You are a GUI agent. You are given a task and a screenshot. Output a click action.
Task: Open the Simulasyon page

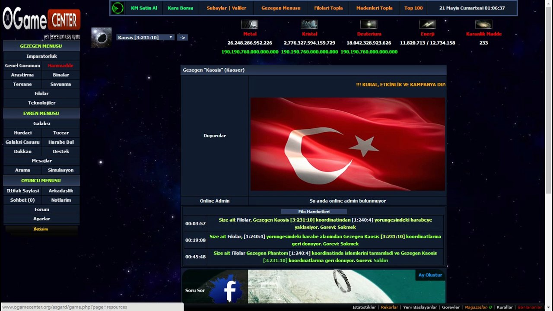click(x=61, y=170)
